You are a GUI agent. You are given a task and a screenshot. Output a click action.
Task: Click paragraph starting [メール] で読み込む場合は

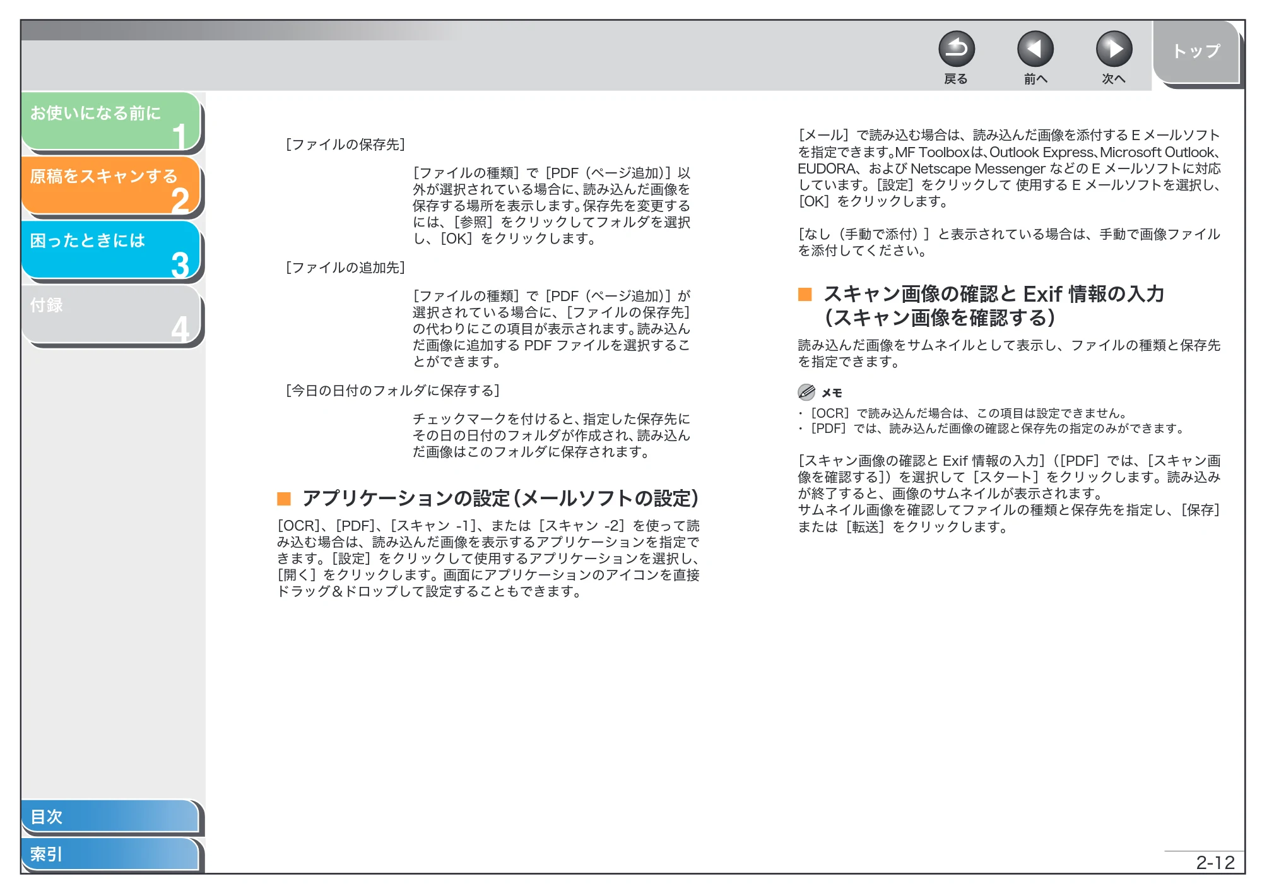click(x=1009, y=169)
